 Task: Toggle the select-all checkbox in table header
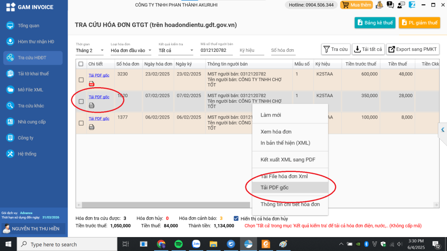point(81,64)
